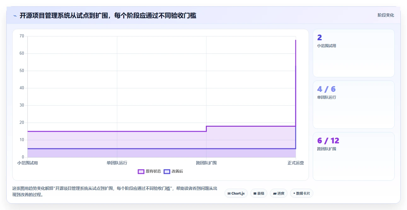Click the value 4 / 6 in card
This screenshot has width=407, height=210.
pyautogui.click(x=326, y=89)
